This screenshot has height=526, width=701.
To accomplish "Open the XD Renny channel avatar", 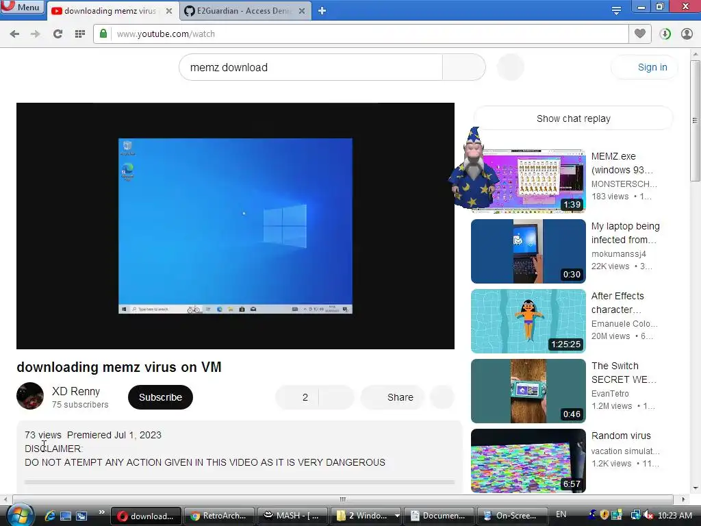I will click(30, 396).
